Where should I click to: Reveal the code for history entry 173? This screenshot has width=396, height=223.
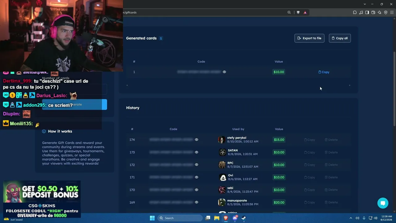point(196,152)
